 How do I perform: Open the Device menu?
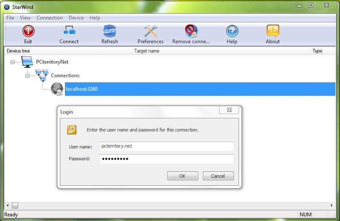pyautogui.click(x=76, y=18)
